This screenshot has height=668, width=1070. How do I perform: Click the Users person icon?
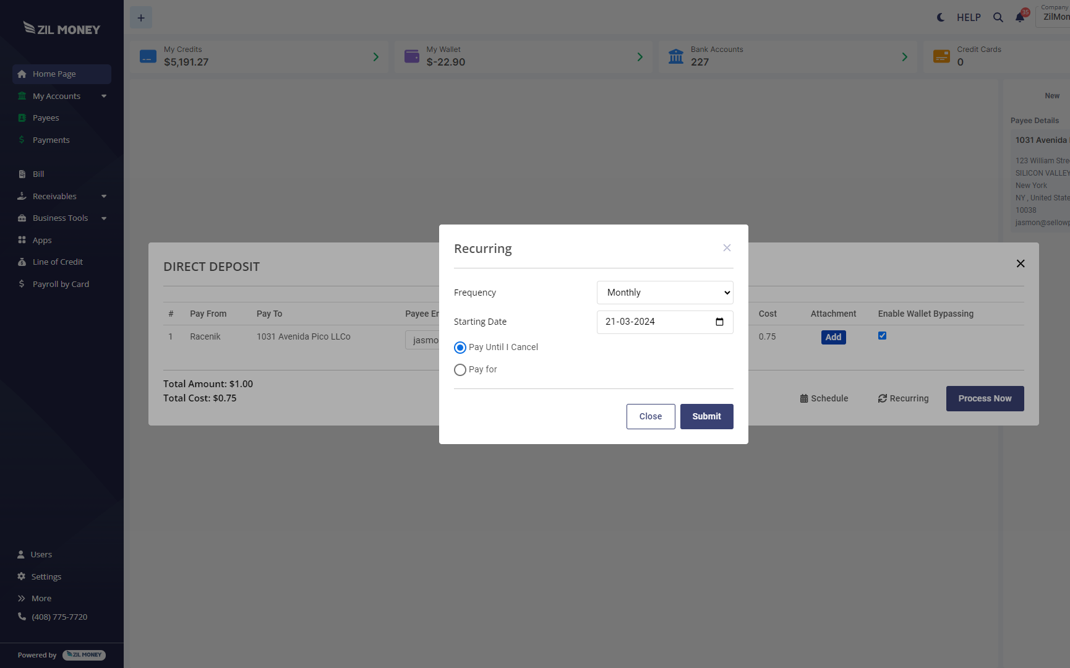[21, 555]
